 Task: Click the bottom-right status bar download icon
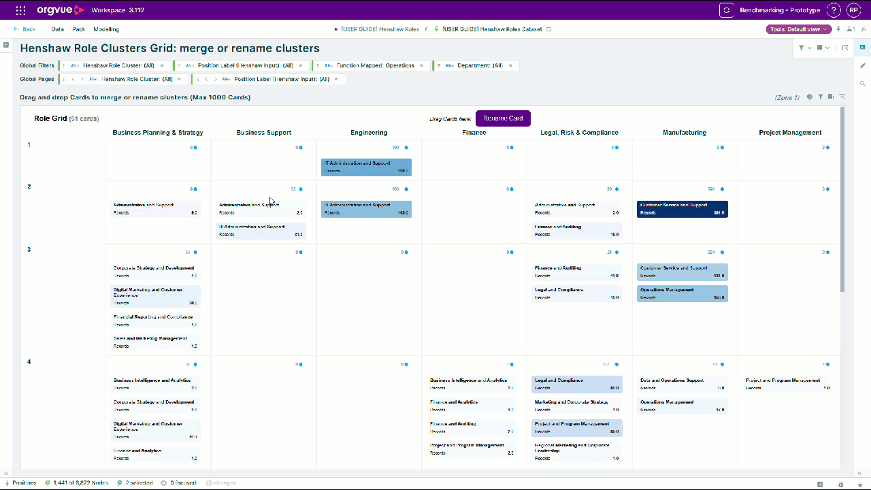point(860,484)
